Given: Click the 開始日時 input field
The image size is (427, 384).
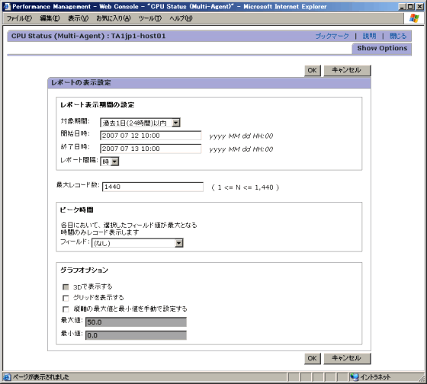Looking at the screenshot, I should [x=151, y=136].
